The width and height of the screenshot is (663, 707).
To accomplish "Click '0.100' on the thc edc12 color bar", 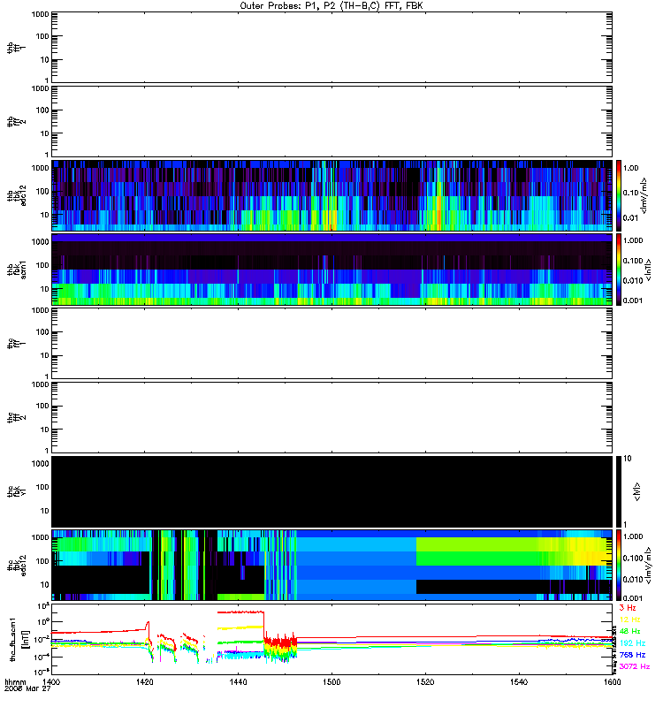I will 633,559.
